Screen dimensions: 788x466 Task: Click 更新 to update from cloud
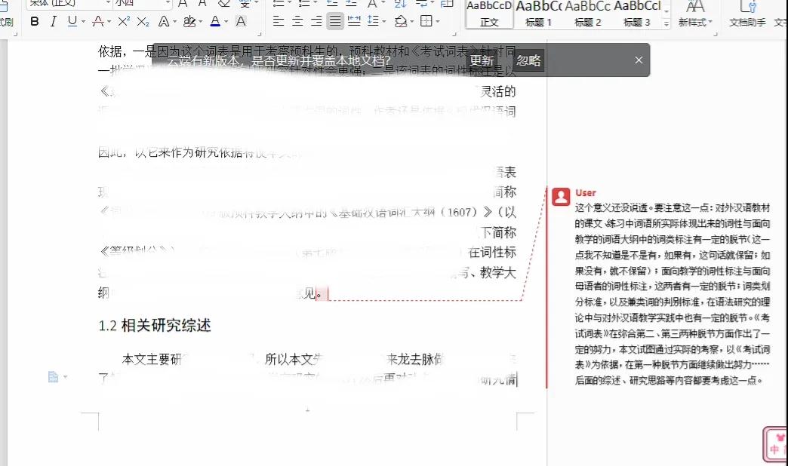point(482,60)
